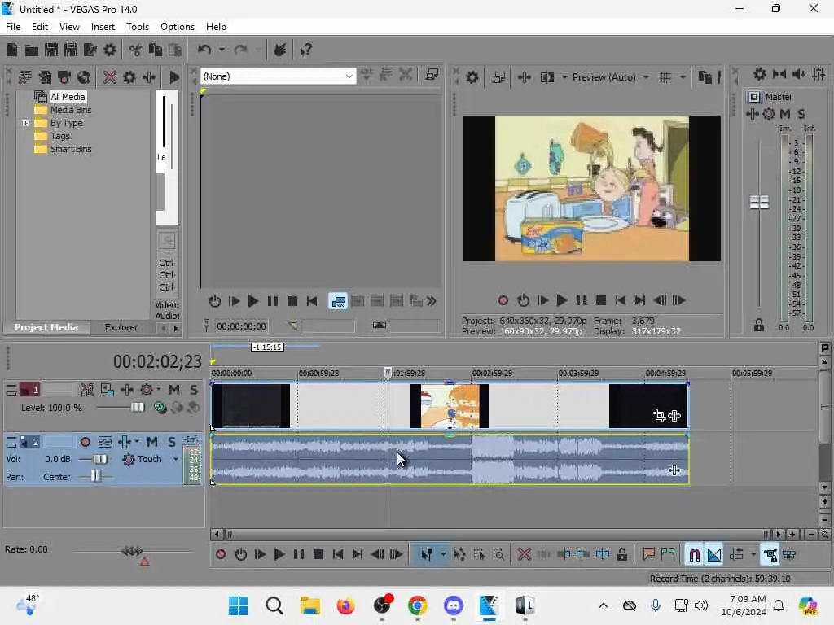Select the zoom edit tool
The image size is (834, 625).
(498, 555)
